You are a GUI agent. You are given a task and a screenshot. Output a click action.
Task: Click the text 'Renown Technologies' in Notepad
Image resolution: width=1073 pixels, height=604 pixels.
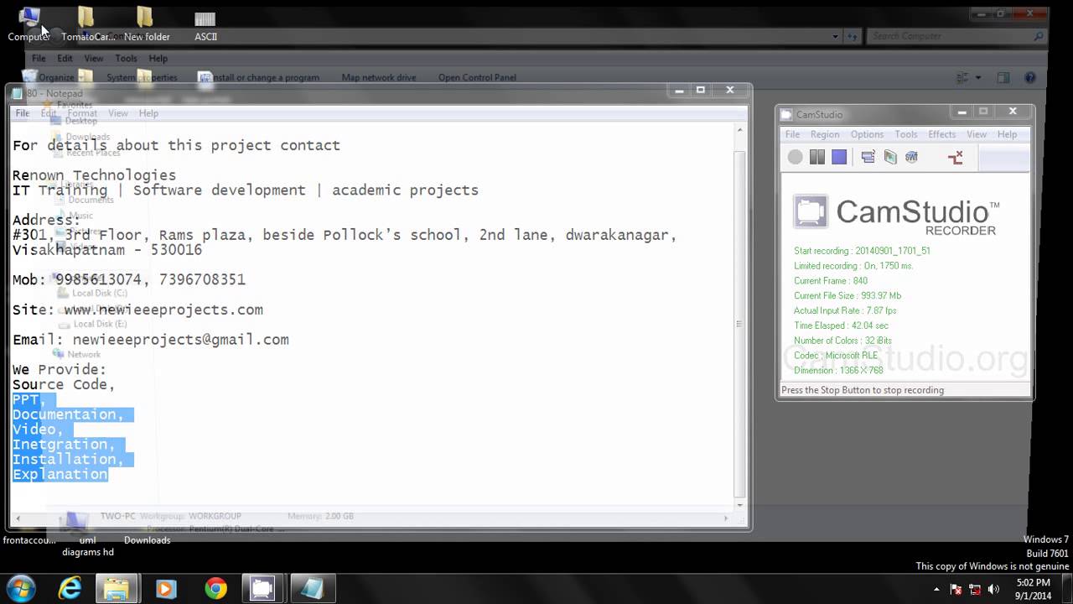click(94, 175)
